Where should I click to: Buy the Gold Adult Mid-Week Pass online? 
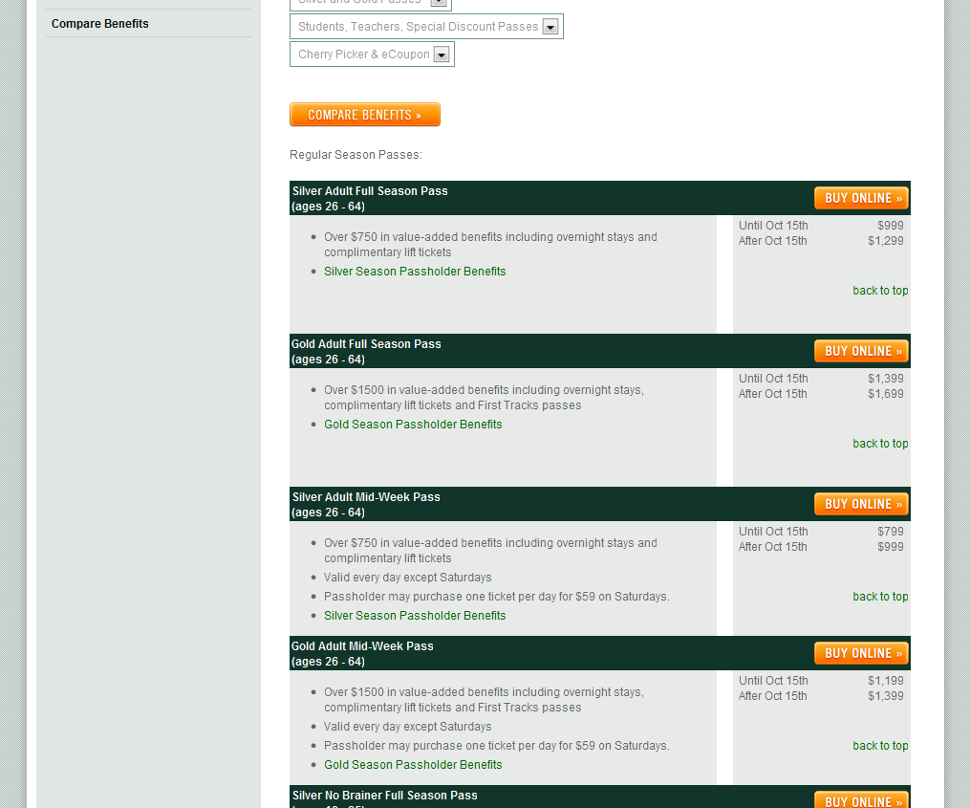[861, 653]
